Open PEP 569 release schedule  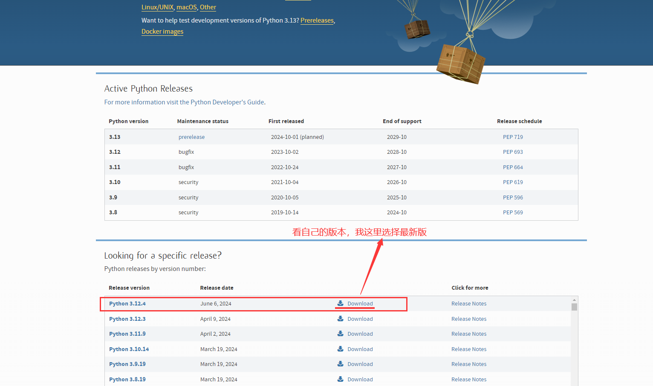513,212
